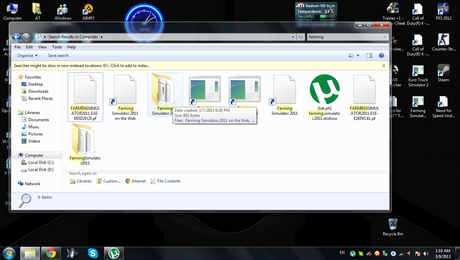The height and width of the screenshot is (260, 460).
Task: Open the More view options dropdown arrow
Action: click(358, 56)
